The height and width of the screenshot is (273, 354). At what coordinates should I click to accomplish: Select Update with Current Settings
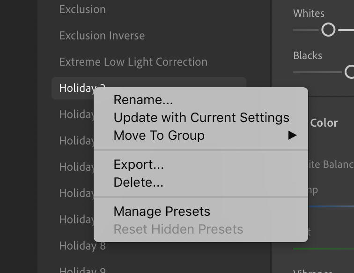(x=201, y=118)
